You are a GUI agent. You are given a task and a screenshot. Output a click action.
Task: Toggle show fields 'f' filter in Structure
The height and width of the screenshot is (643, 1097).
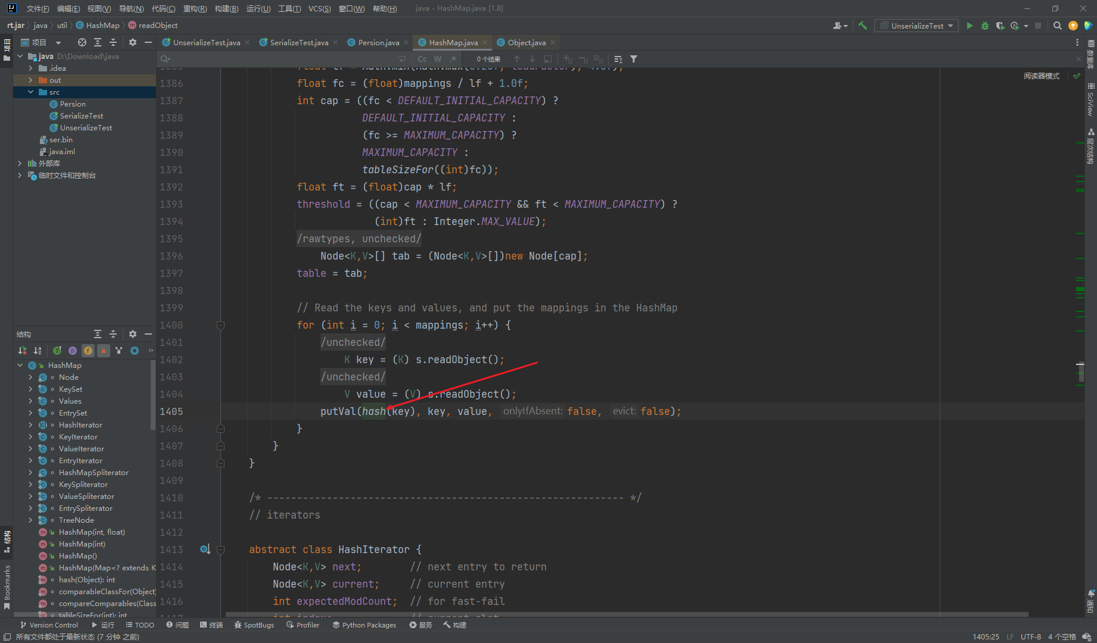88,351
